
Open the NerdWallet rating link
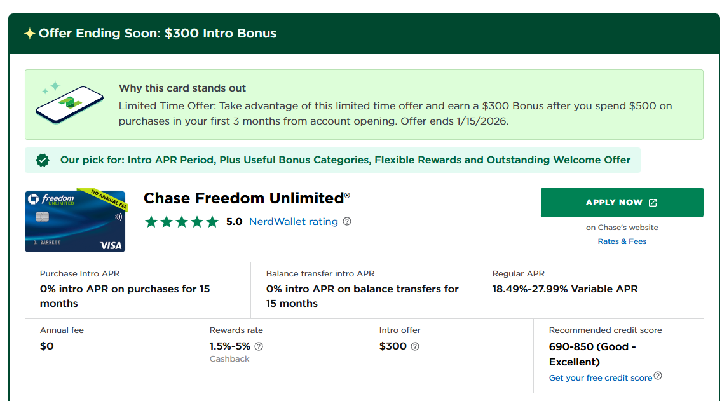(x=294, y=221)
